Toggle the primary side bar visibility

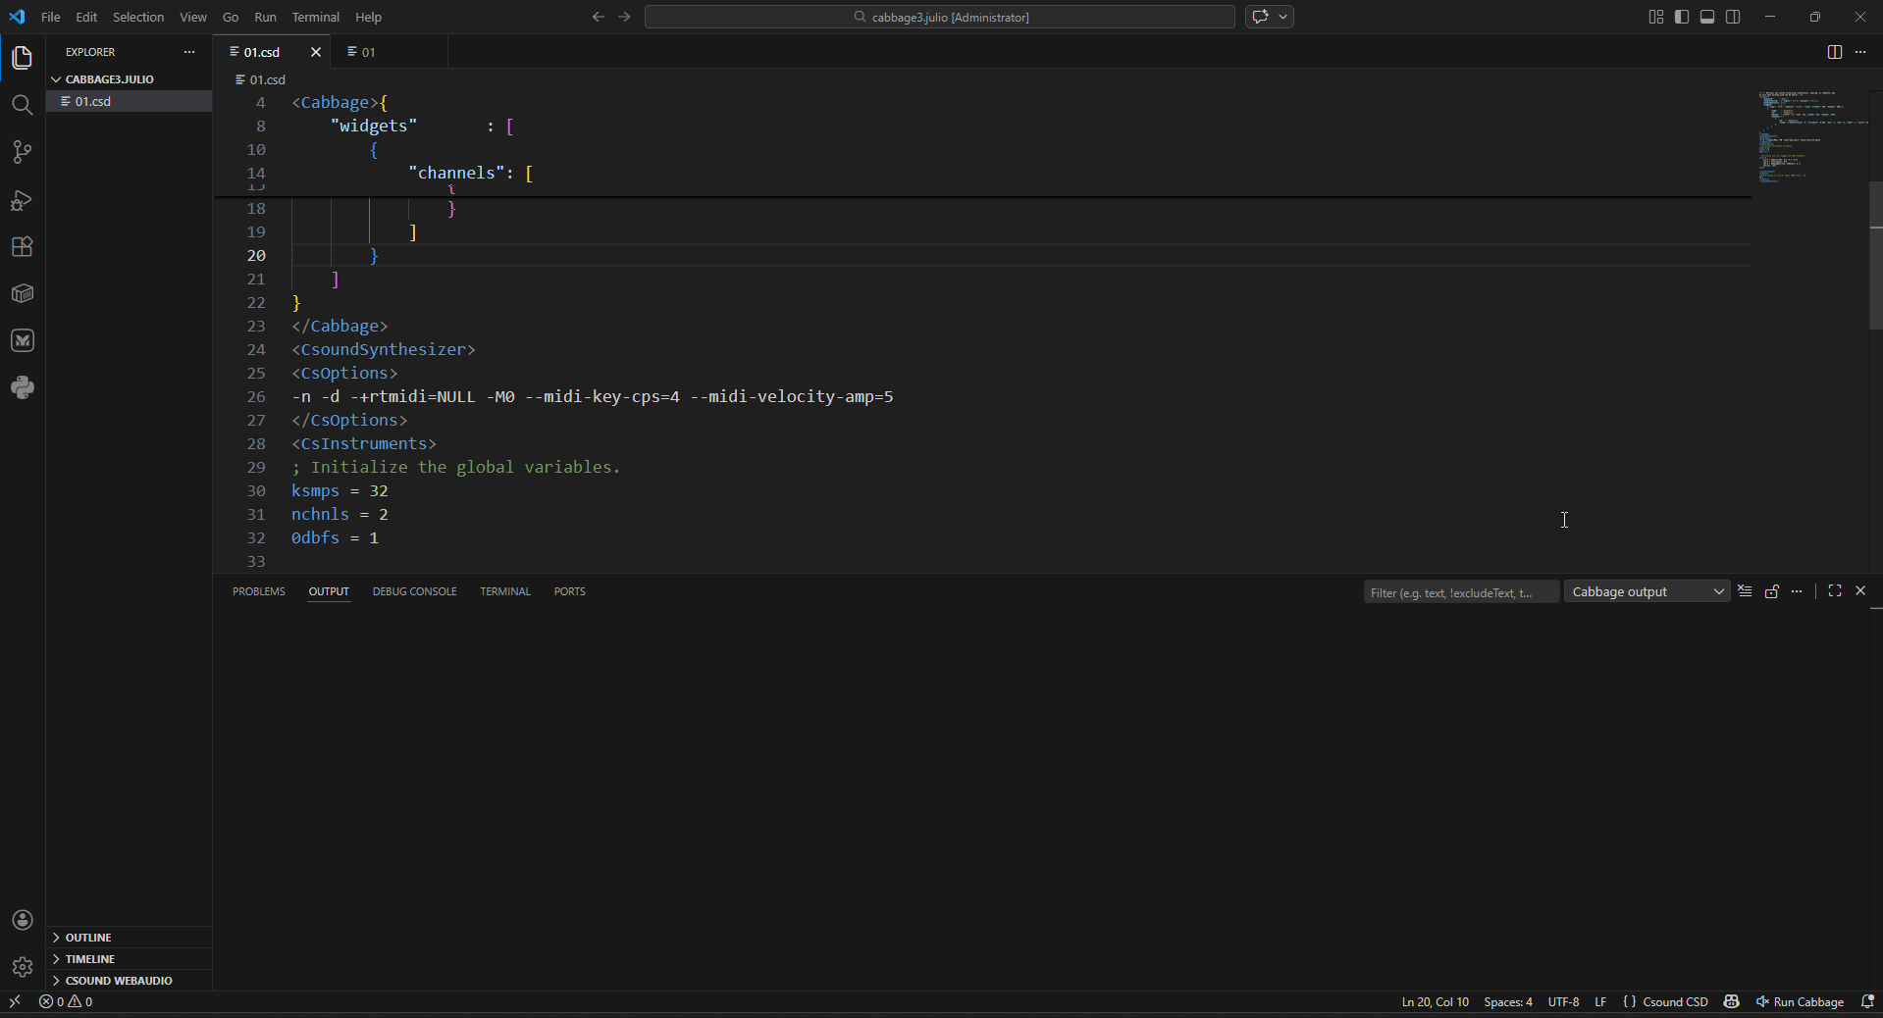click(x=1682, y=17)
